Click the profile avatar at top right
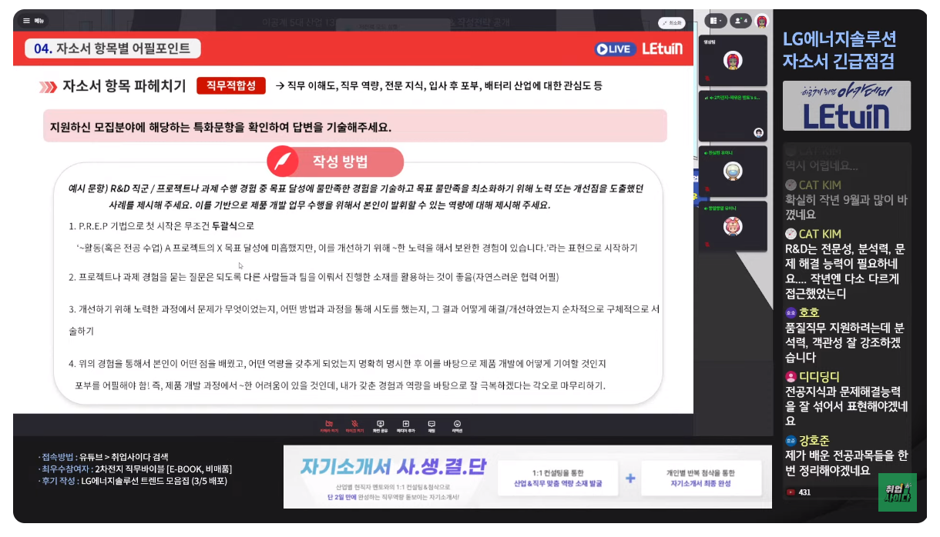Image resolution: width=940 pixels, height=537 pixels. (x=761, y=21)
